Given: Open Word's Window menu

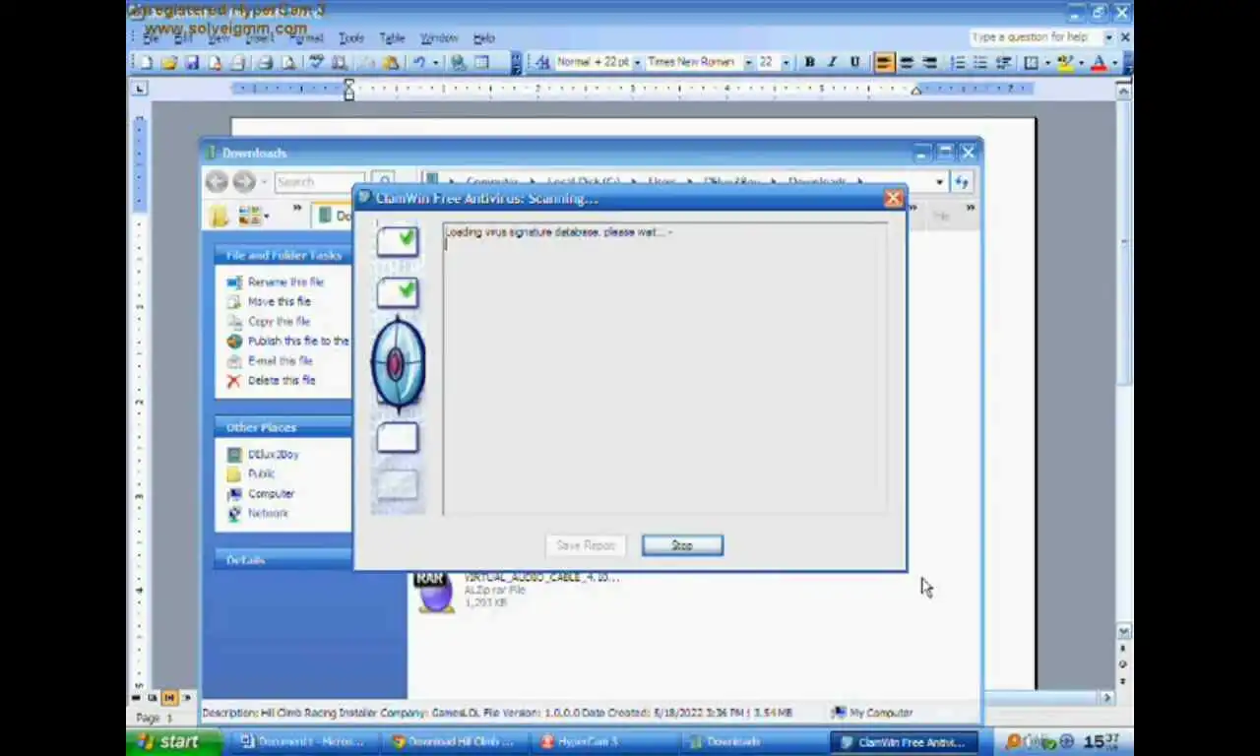Looking at the screenshot, I should click(x=439, y=37).
